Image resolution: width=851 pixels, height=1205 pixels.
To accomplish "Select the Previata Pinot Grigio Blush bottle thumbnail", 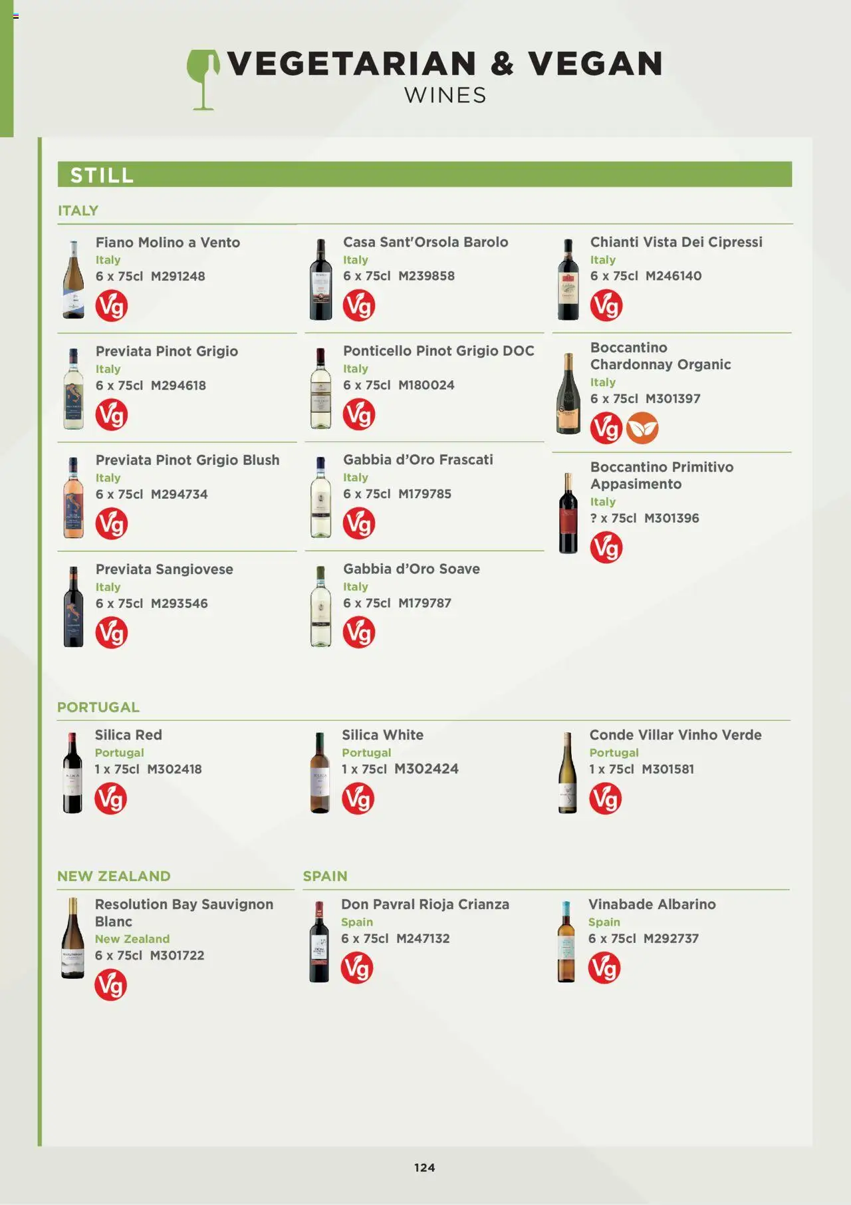I will pos(74,497).
